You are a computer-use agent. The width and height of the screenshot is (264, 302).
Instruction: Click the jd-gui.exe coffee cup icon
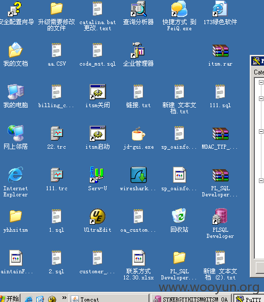(x=139, y=134)
